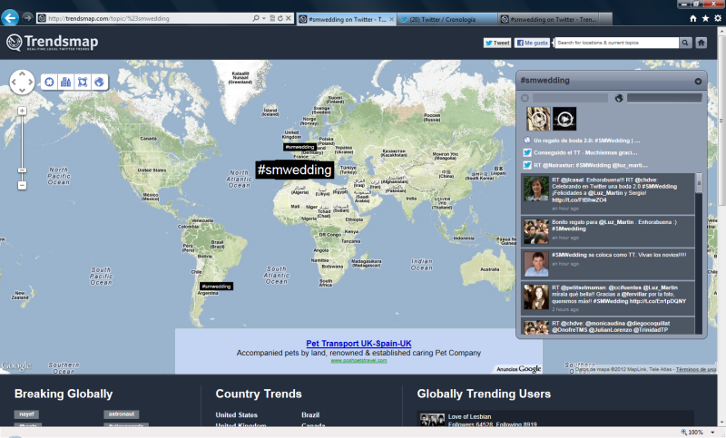Open browser tools gear menu
Screen dimensions: 726x438
coord(717,18)
